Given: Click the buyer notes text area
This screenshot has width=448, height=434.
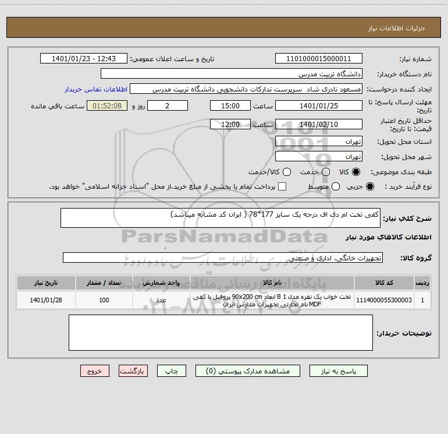Looking at the screenshot, I should pos(221,333).
